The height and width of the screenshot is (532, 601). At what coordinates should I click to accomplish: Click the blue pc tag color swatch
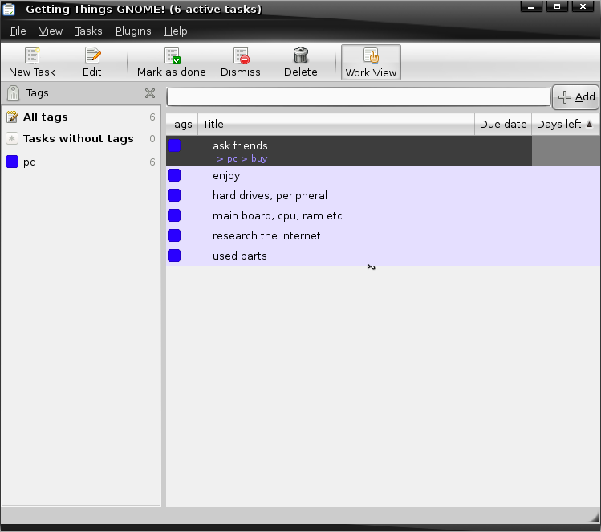12,162
